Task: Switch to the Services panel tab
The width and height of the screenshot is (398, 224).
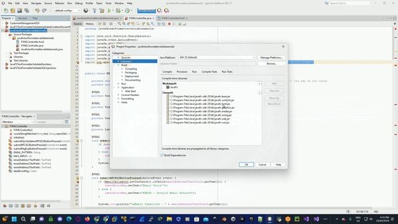Action: coord(22,18)
